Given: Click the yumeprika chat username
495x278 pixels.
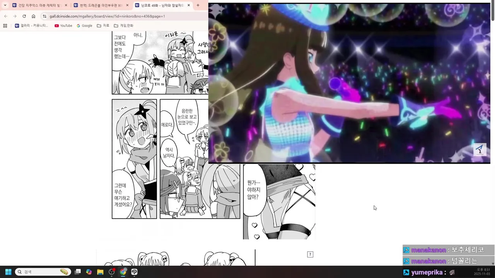Looking at the screenshot, I should coord(427,272).
